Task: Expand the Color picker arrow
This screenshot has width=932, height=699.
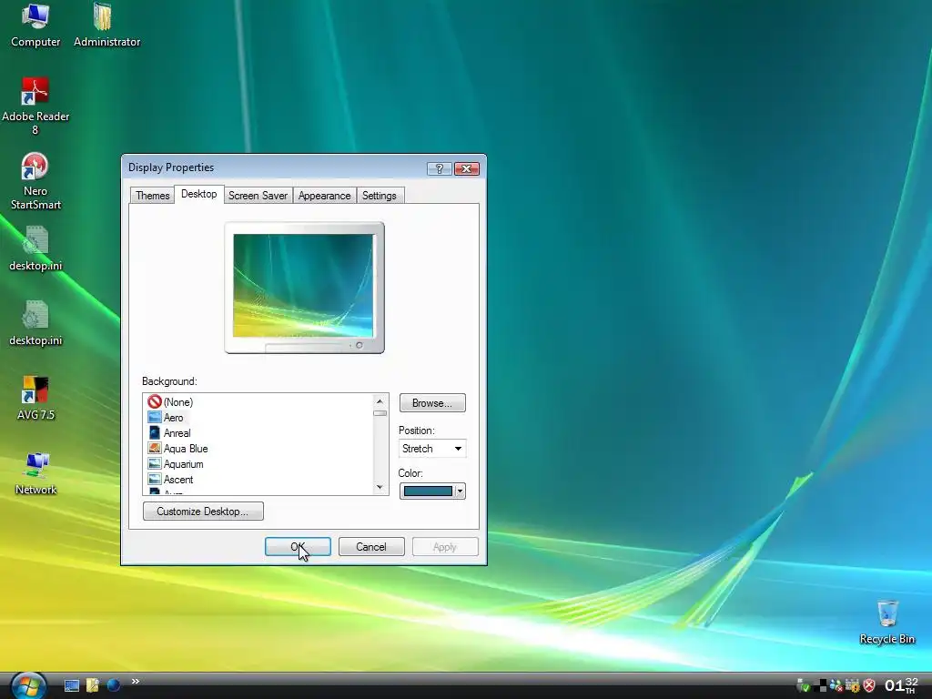Action: click(460, 491)
